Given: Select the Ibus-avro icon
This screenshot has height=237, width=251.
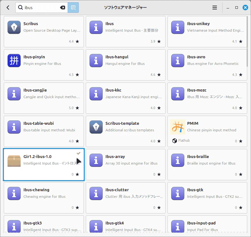Looking at the screenshot, I should point(178,61).
